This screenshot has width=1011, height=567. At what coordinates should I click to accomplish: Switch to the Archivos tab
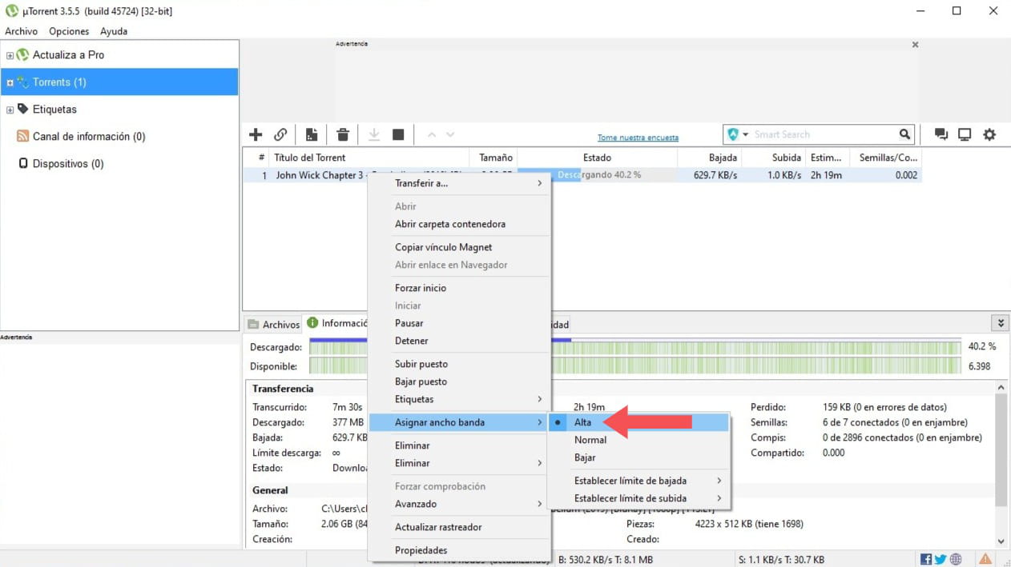coord(273,324)
